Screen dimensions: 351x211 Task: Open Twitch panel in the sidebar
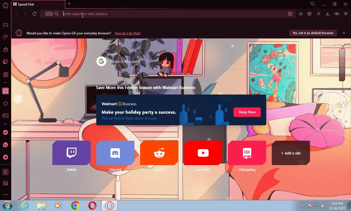(5, 62)
